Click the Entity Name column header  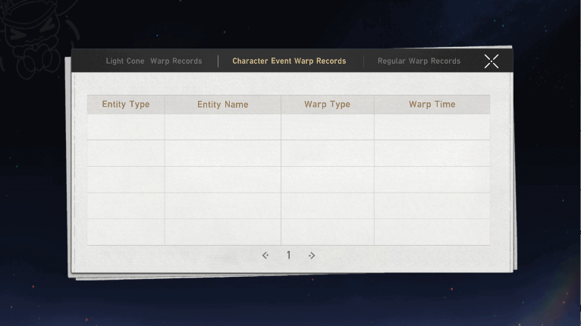point(223,105)
